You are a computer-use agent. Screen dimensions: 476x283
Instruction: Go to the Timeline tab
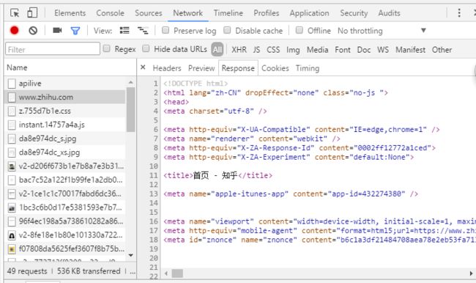coord(228,13)
